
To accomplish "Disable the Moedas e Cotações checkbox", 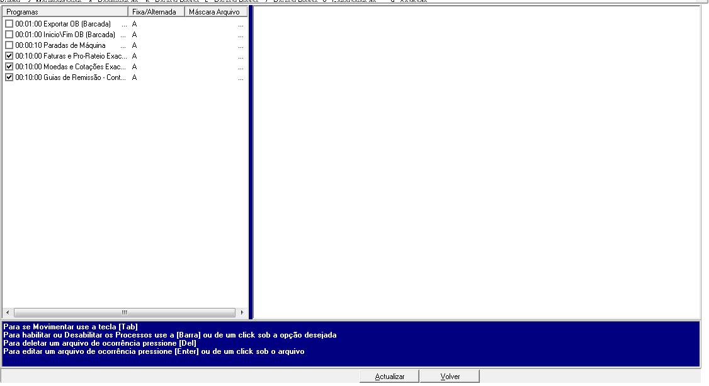I will point(9,67).
